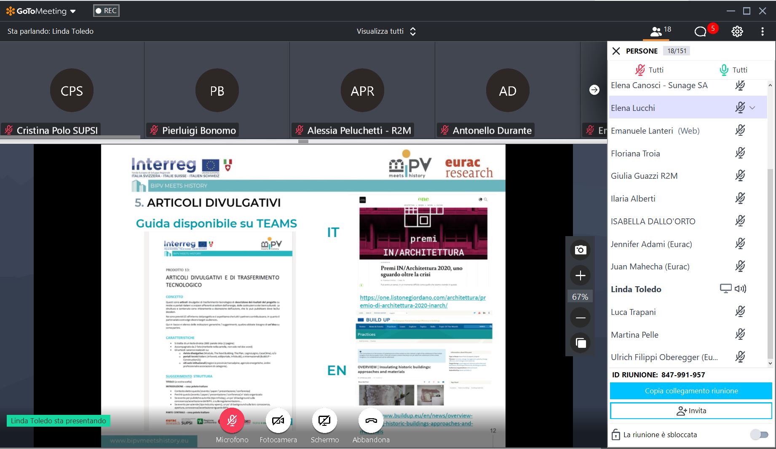776x449 pixels.
Task: Toggle mute icon for Ulrich Filippi Oberegger
Action: 740,357
